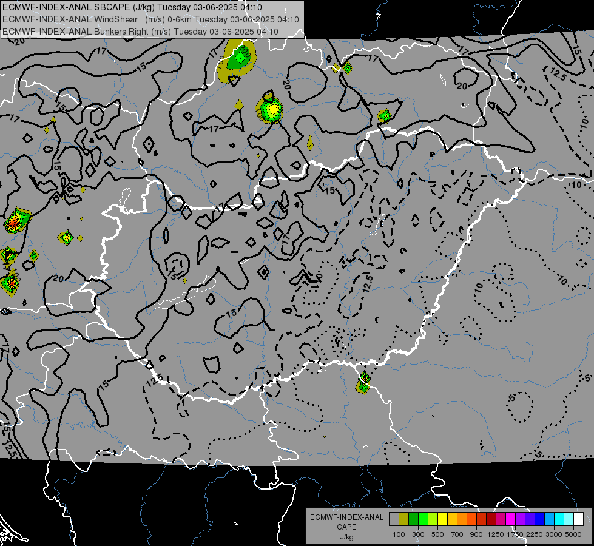Click the 500 tick label in the legend
Viewport: 594px width, 546px height.
coord(437,534)
